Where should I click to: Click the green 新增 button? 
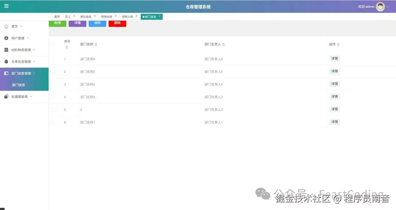[x=58, y=23]
